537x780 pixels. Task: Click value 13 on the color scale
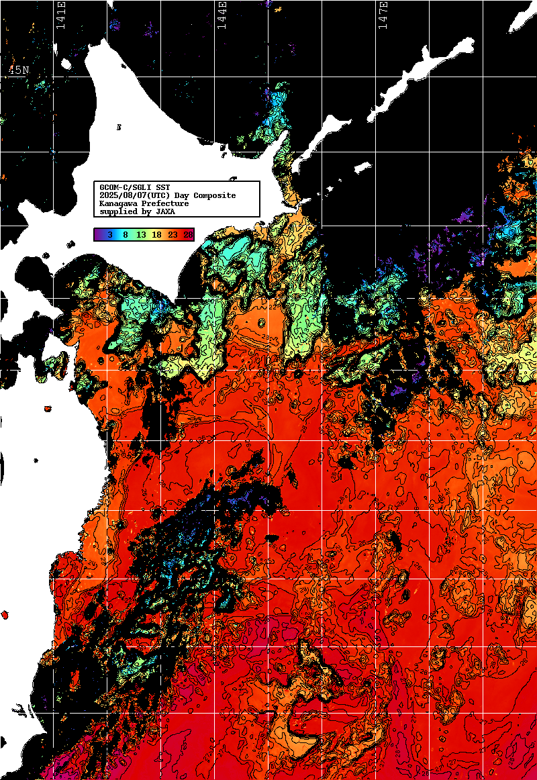(141, 235)
